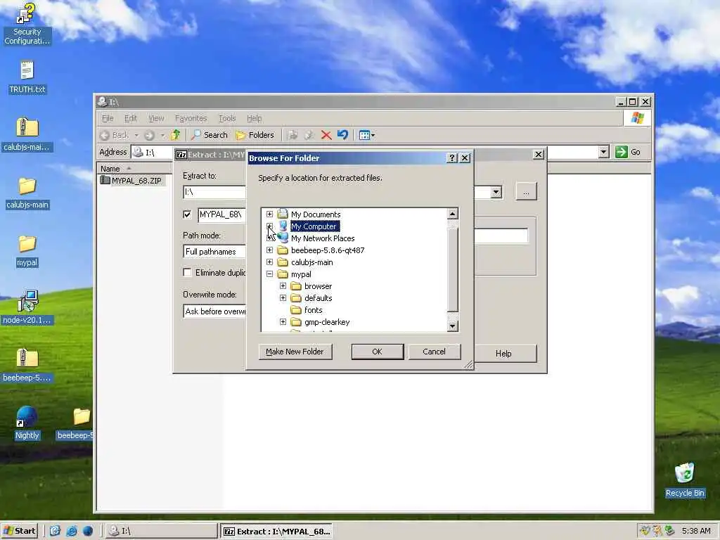Screen dimensions: 720x540
Task: Select the node-v20.1... installer icon
Action: pos(27,301)
